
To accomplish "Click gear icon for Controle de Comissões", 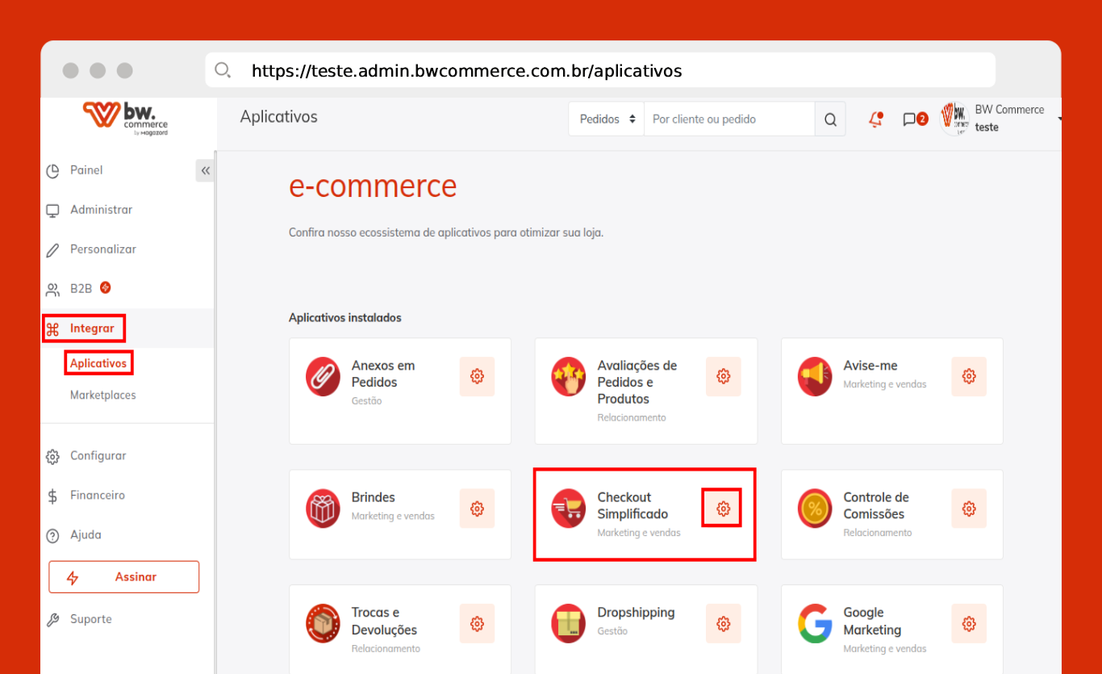I will click(x=968, y=509).
